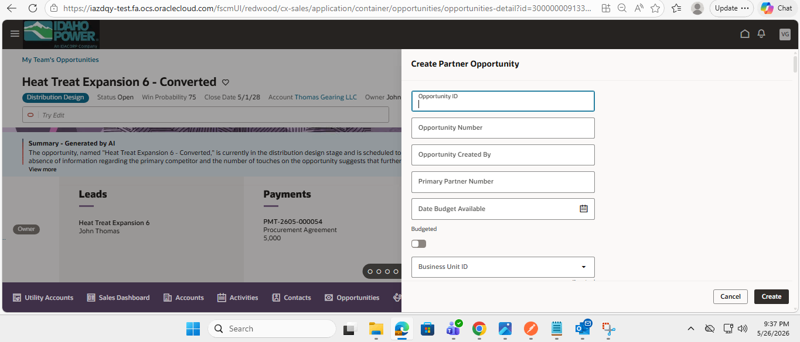
Task: Click the Create button
Action: click(x=771, y=296)
